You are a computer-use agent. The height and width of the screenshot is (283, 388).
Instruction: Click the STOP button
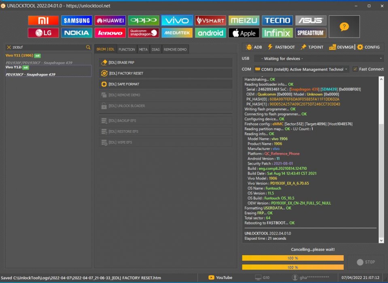(x=366, y=262)
